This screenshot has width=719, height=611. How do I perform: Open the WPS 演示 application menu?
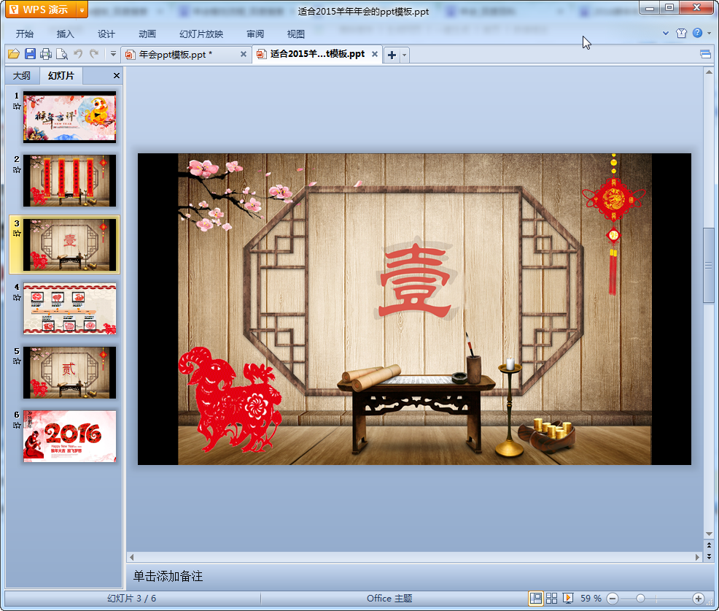pos(40,9)
